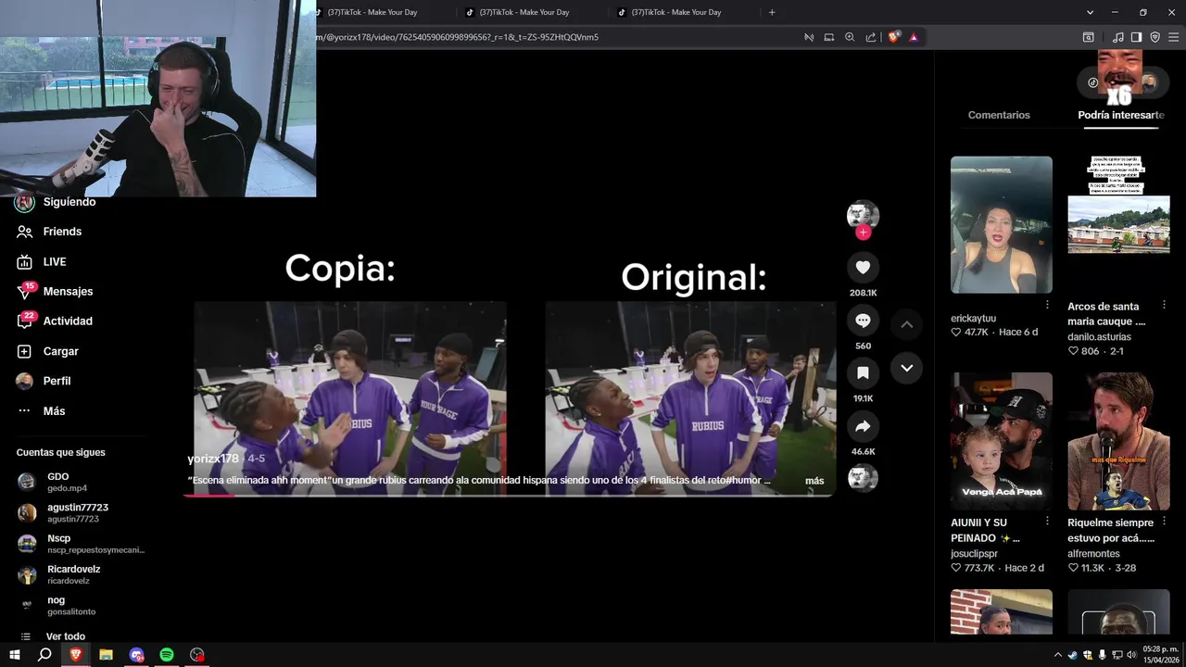Click the video progress bar
Viewport: 1186px width, 667px height.
509,495
